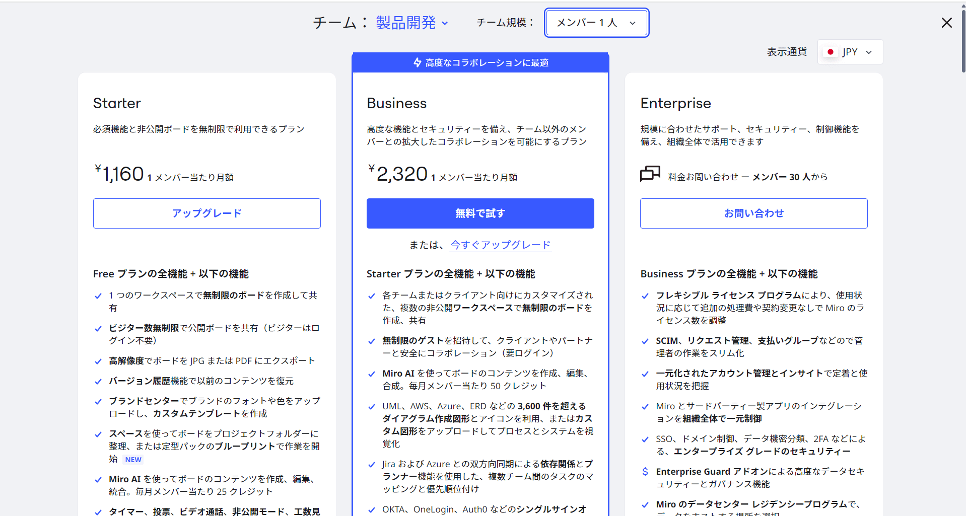Viewport: 966px width, 516px height.
Task: Click the checkmark beside フレキシブル ライセンス feature
Action: 645,296
